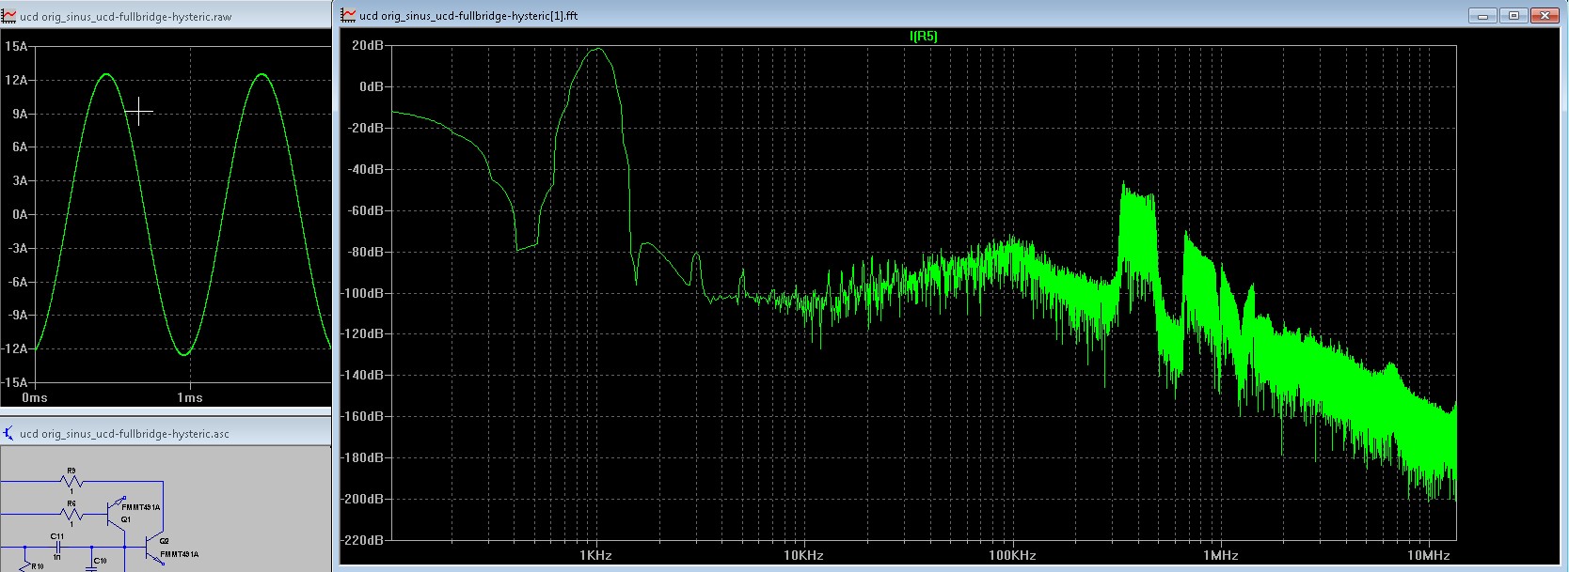Select capacitor C10 symbol in schematic
The width and height of the screenshot is (1569, 572).
tap(91, 566)
